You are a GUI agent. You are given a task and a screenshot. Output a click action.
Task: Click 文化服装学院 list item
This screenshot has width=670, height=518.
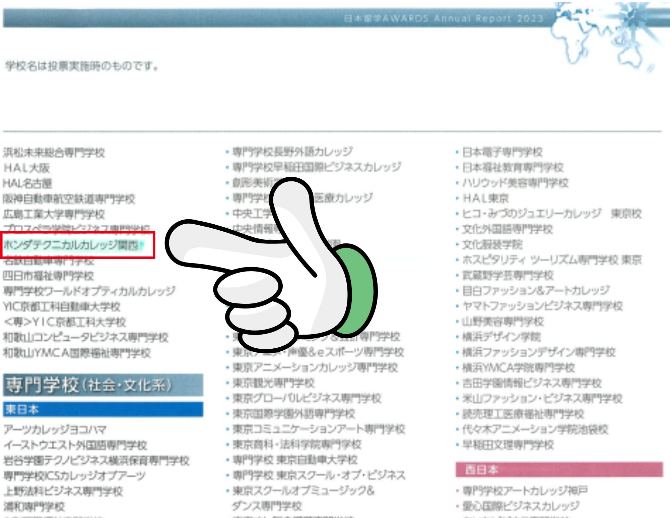(492, 244)
